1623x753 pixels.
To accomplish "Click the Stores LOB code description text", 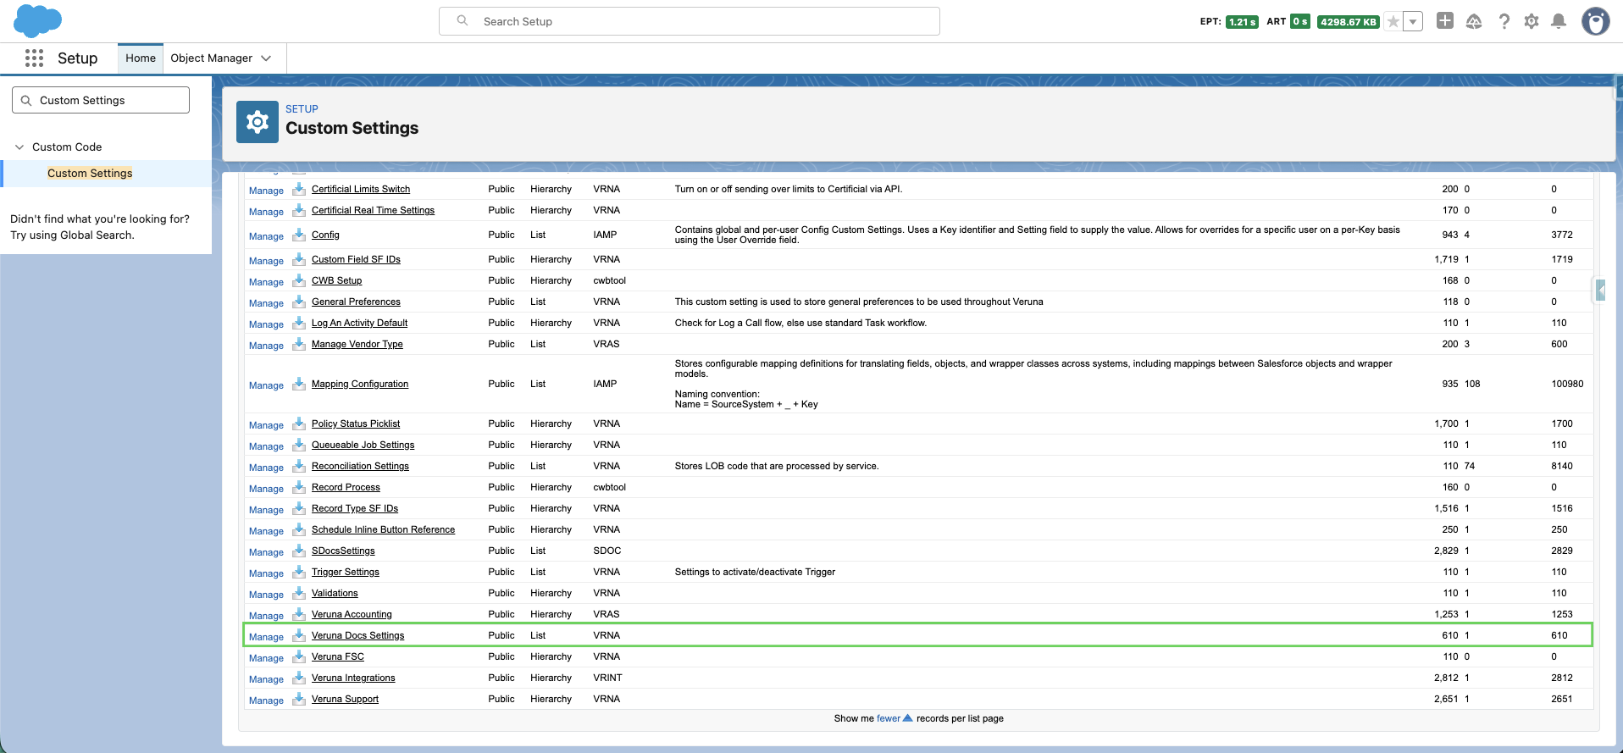I will tap(777, 466).
